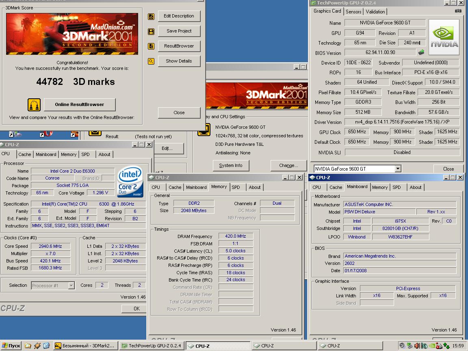The height and width of the screenshot is (351, 468).
Task: Click the Manufacturer value 'ASUSTeK Computer INC.'
Action: (400, 204)
